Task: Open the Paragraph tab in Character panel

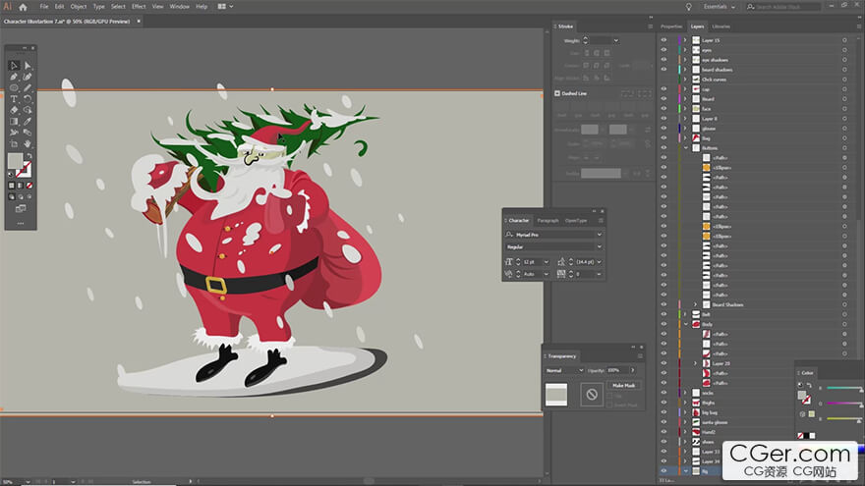Action: coord(548,220)
